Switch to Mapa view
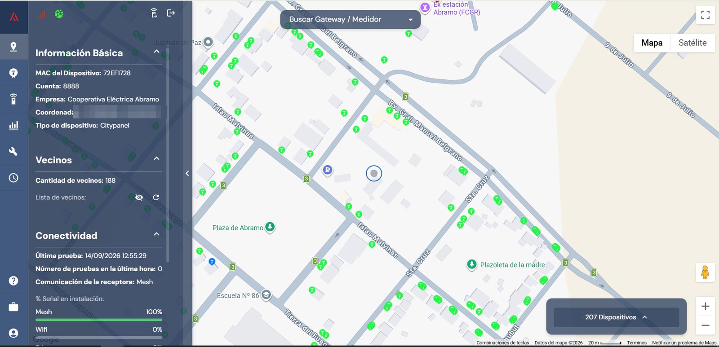Viewport: 719px width, 347px height. pyautogui.click(x=652, y=43)
